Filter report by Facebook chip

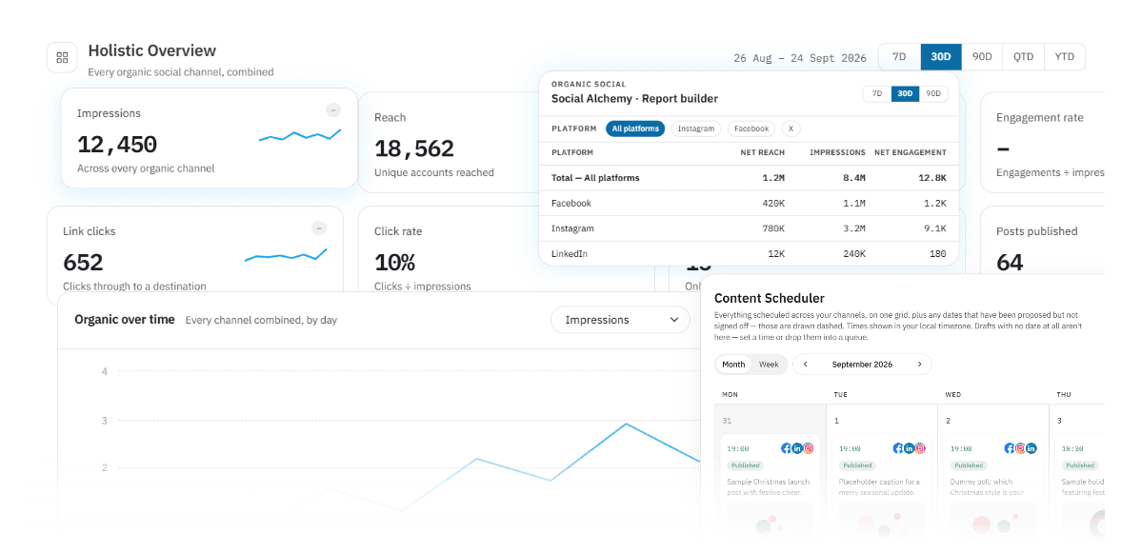click(x=751, y=129)
